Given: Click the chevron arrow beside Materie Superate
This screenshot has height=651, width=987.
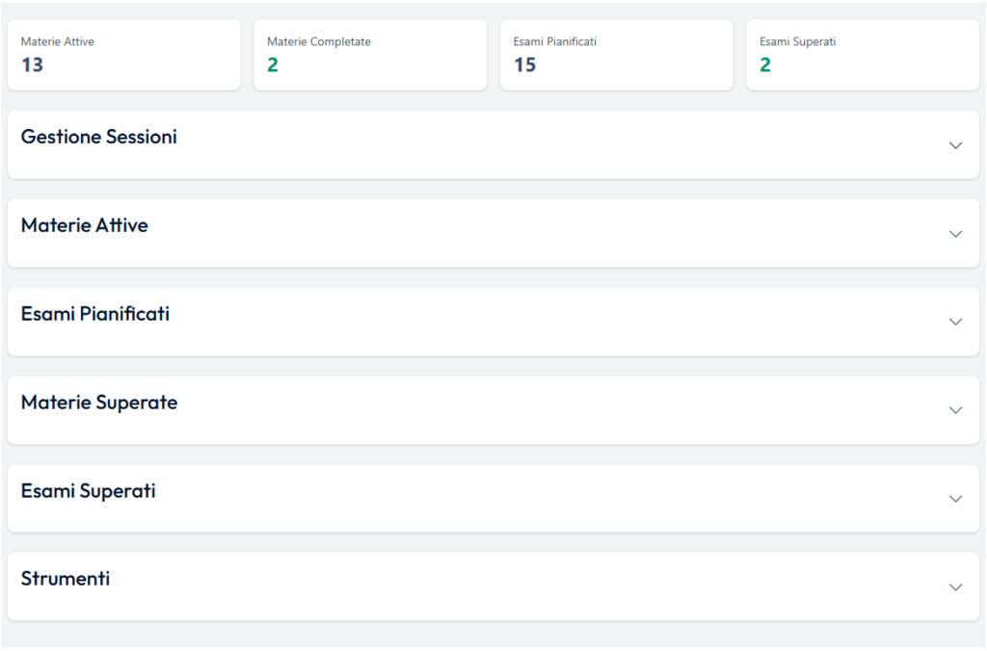Looking at the screenshot, I should (955, 410).
